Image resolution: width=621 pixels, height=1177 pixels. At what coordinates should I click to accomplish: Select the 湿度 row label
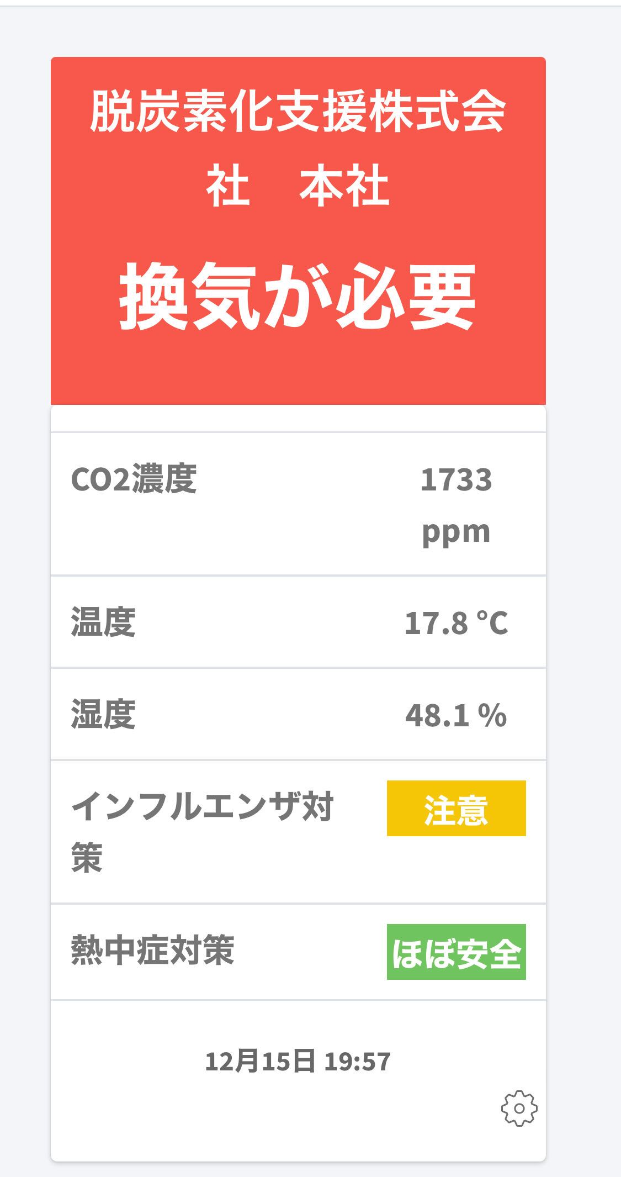[x=103, y=714]
